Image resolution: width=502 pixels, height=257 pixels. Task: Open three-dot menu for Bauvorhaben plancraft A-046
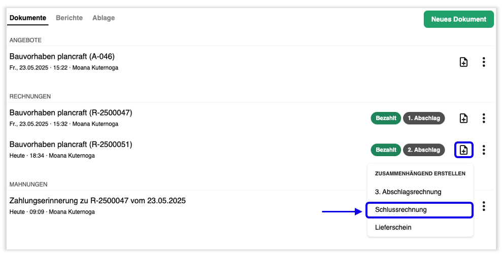click(484, 62)
